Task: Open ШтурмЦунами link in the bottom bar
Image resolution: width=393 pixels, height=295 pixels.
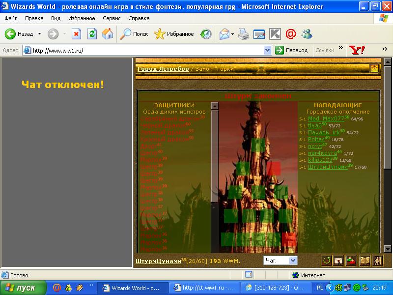Action: coord(158,261)
